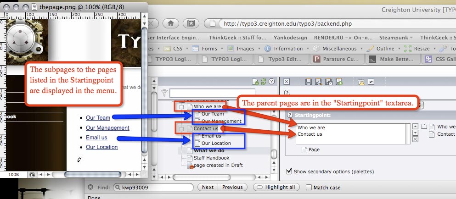Click the save and close document icon

pyautogui.click(x=329, y=82)
